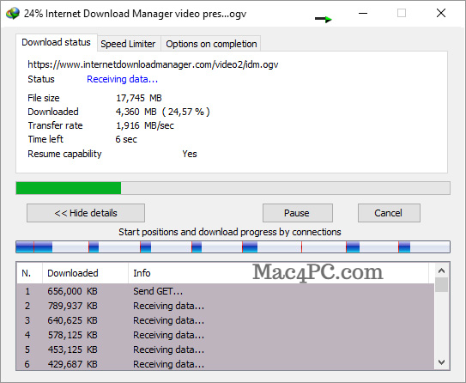This screenshot has width=466, height=383.
Task: Click the IDM globe icon in title bar
Action: 13,14
